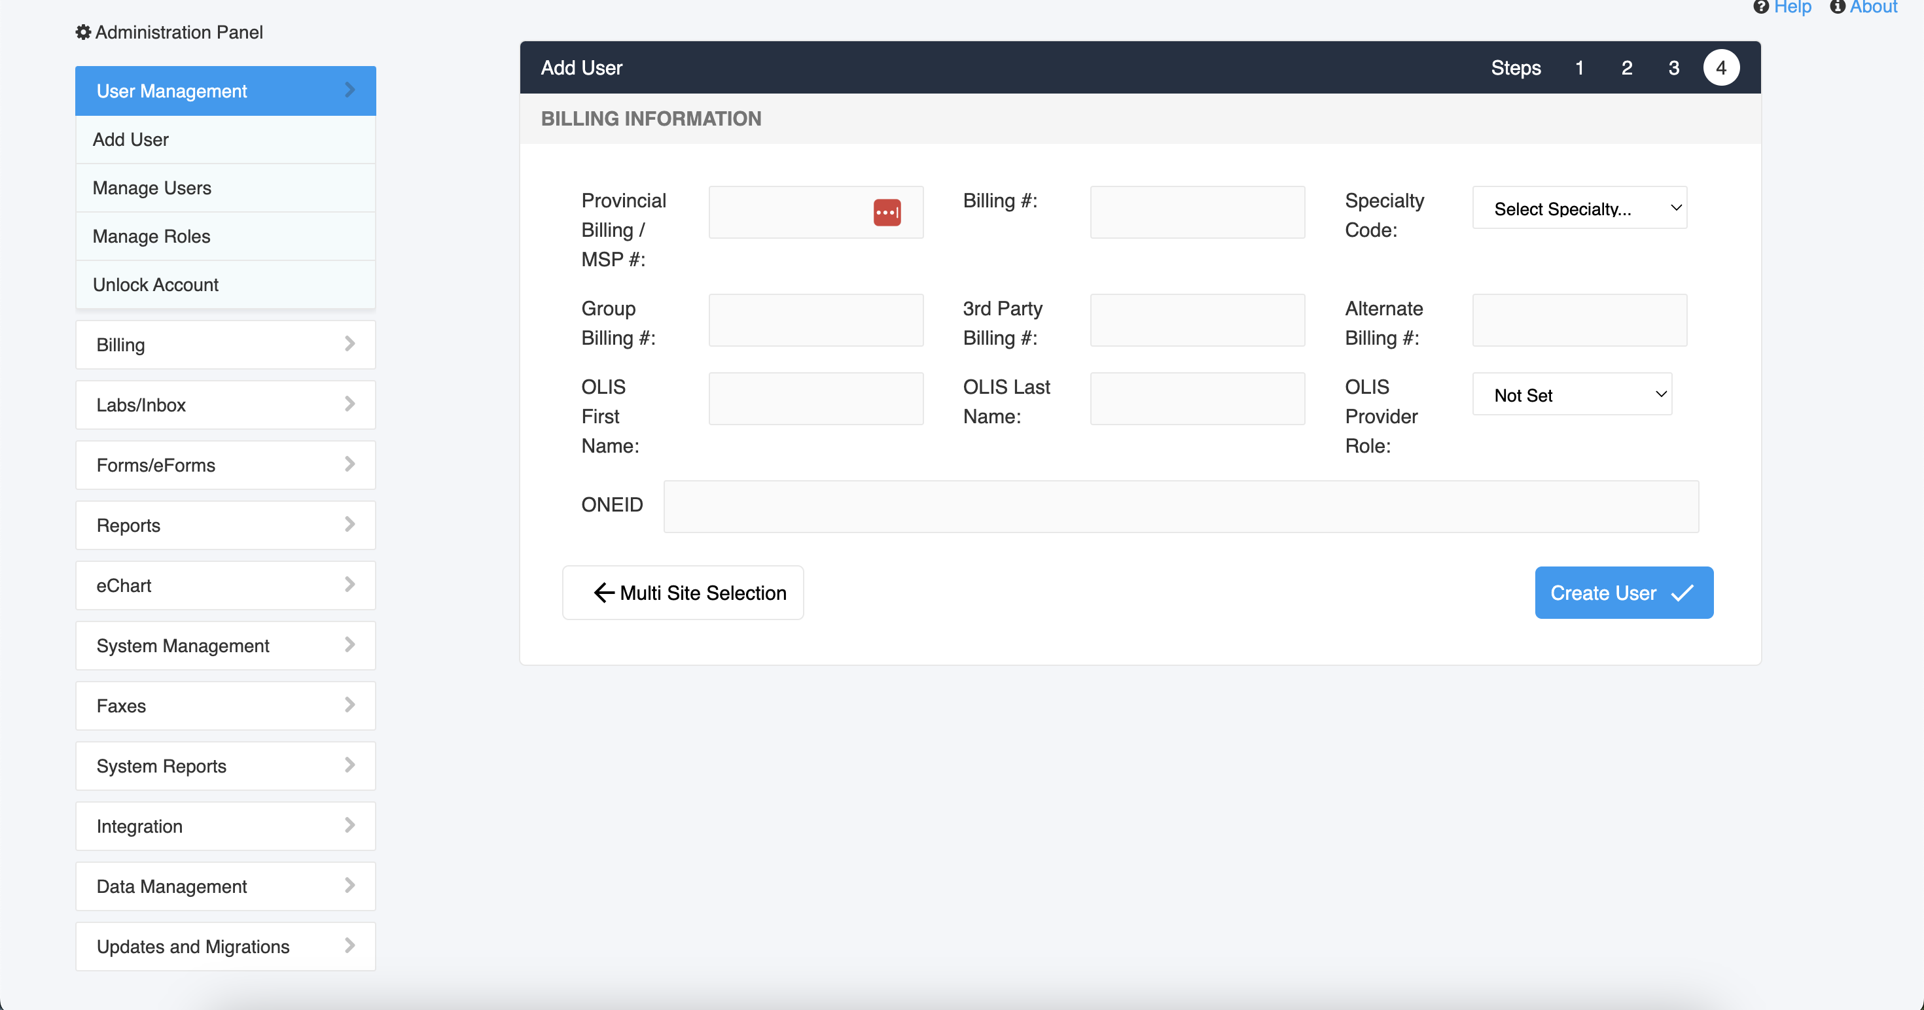Screen dimensions: 1924x1010
Task: Focus the Billing # input field
Action: tap(1198, 212)
